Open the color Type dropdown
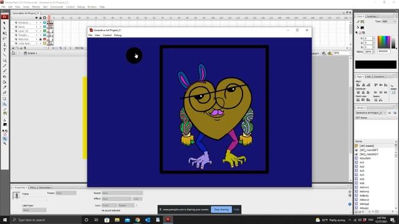Screen dimensions: 399x224 (x=389, y=22)
